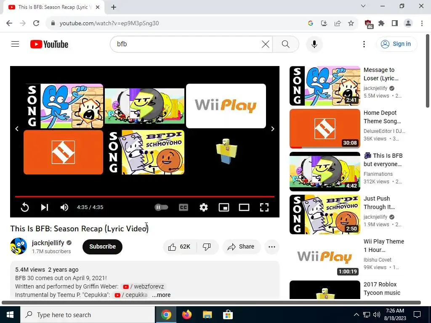Toggle closed captions CC button
Image resolution: width=431 pixels, height=323 pixels.
pyautogui.click(x=184, y=207)
